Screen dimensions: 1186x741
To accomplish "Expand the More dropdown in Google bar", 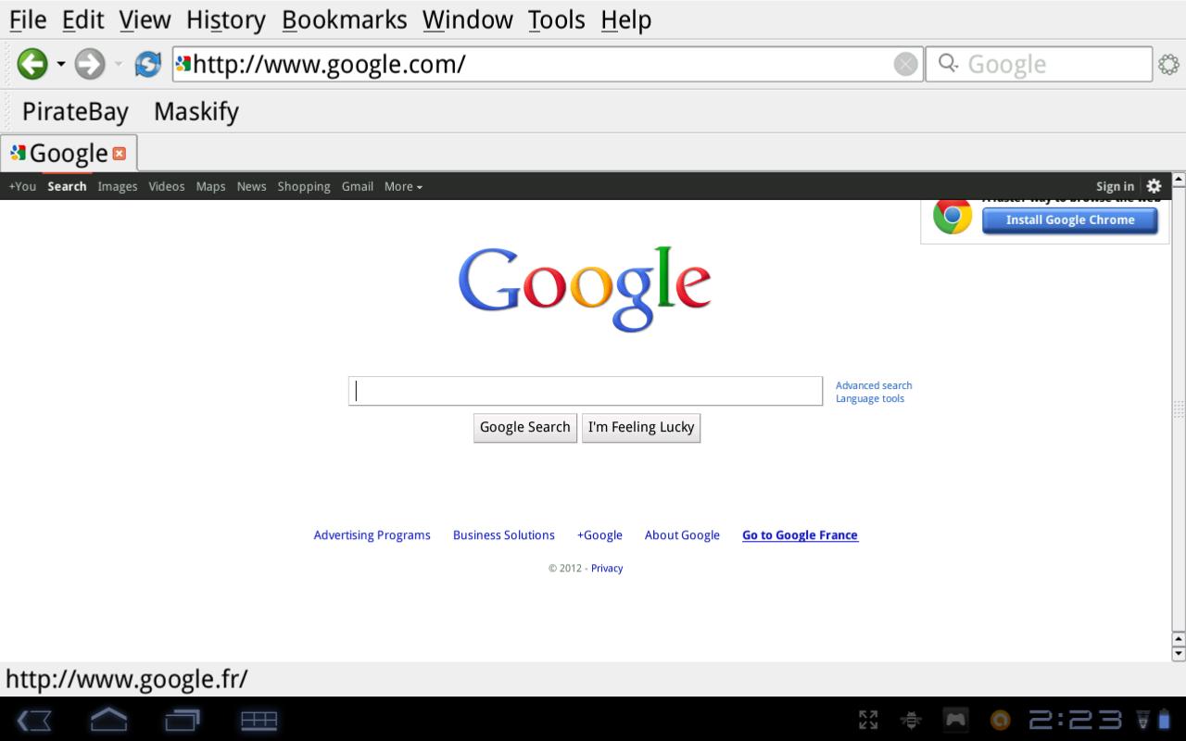I will coord(403,186).
